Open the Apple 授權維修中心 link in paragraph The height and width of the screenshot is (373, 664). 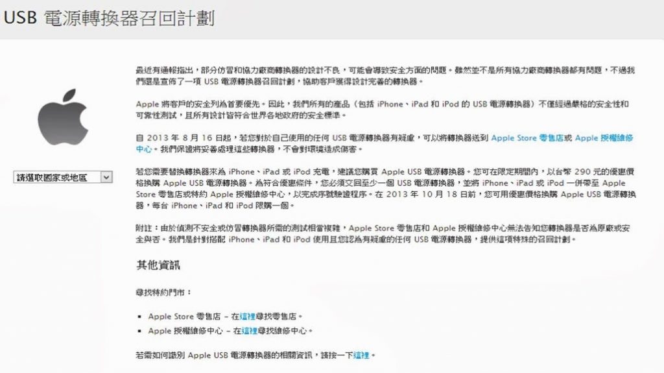(604, 138)
